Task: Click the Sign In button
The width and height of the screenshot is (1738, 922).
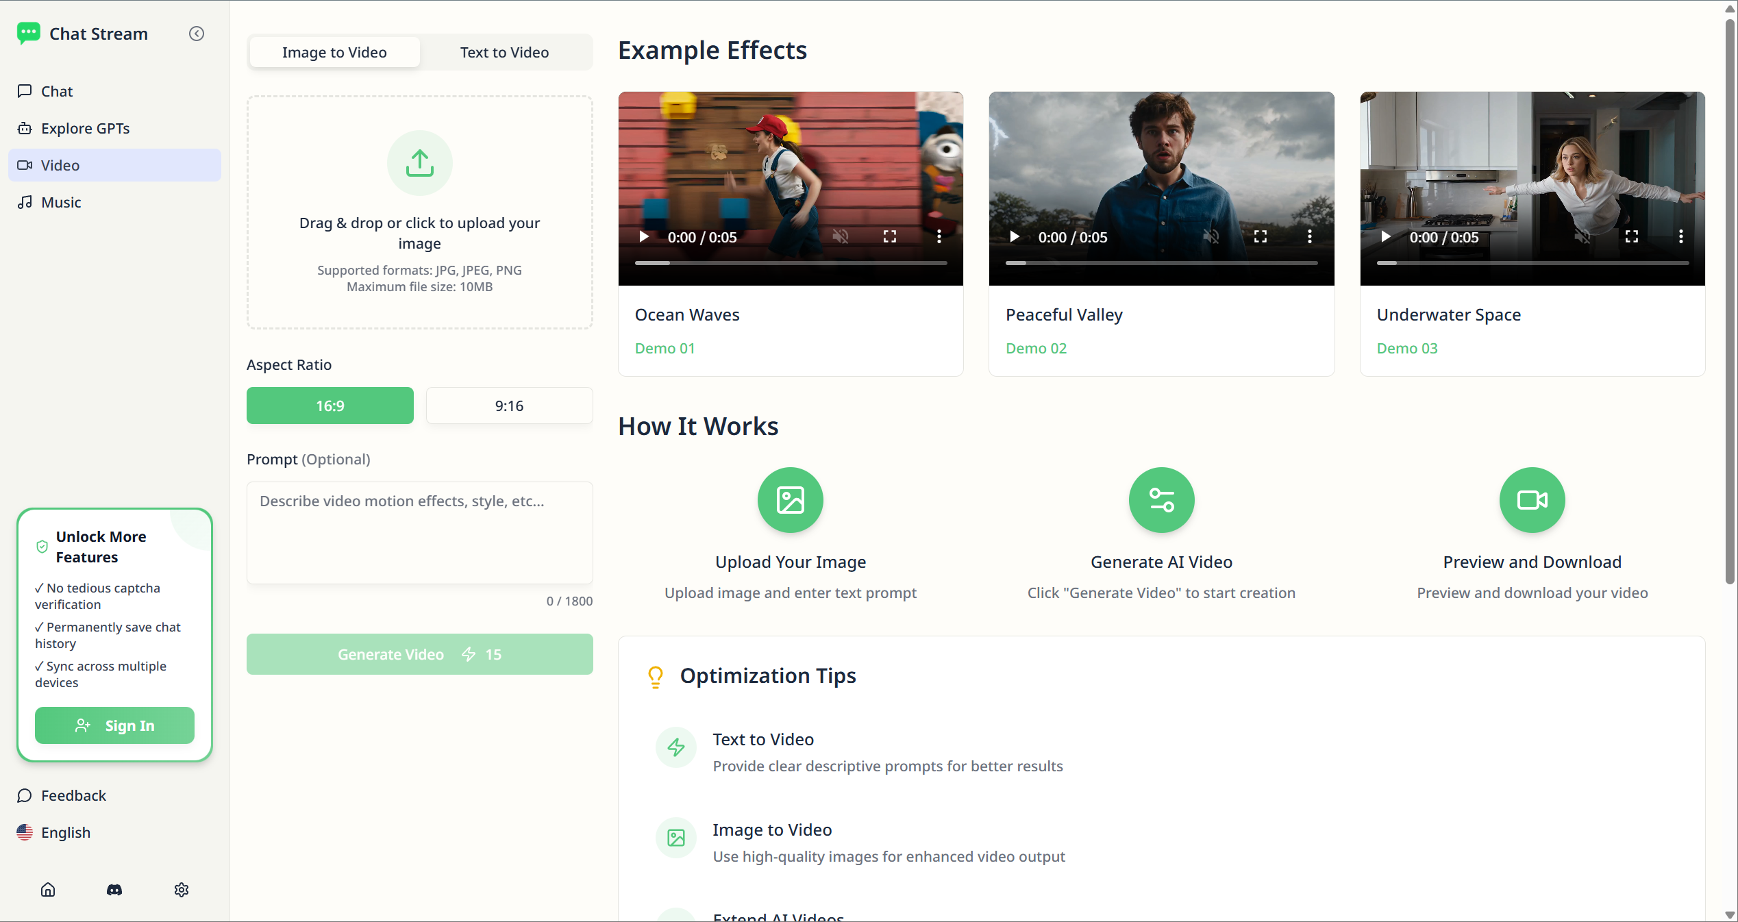Action: click(114, 725)
